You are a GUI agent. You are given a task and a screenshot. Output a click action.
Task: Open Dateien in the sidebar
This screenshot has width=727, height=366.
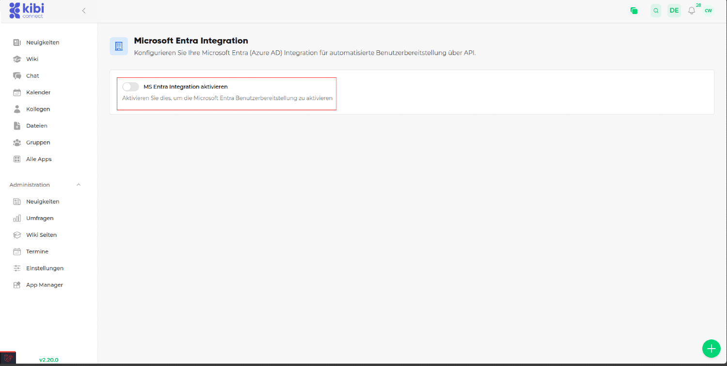click(37, 126)
